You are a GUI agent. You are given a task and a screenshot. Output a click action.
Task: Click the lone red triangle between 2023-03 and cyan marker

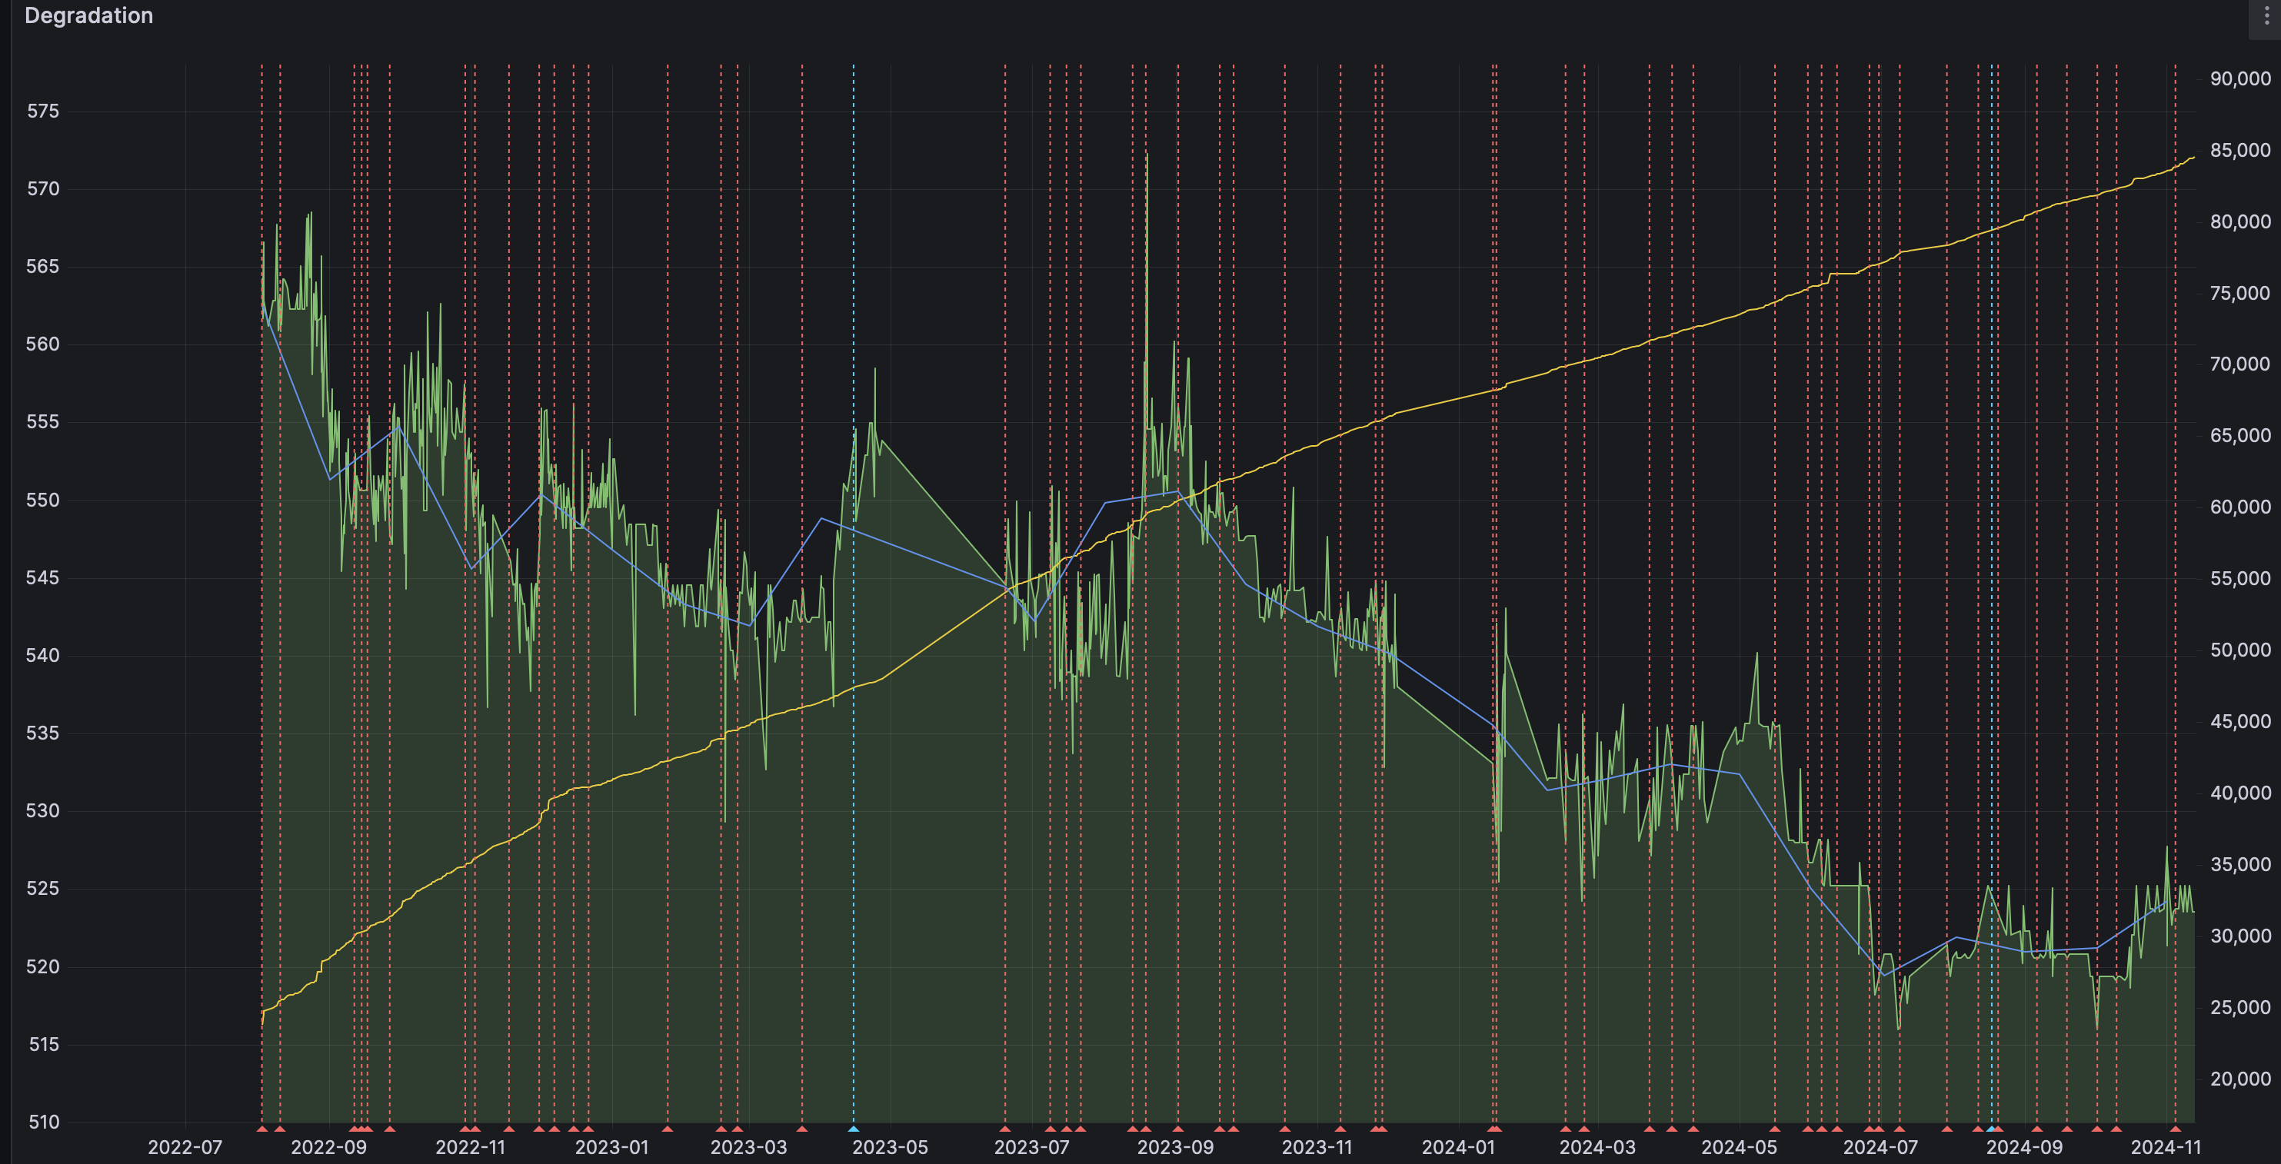pos(802,1129)
